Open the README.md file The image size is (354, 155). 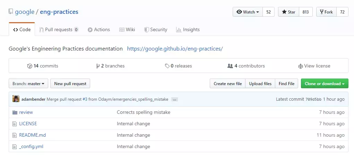click(33, 135)
